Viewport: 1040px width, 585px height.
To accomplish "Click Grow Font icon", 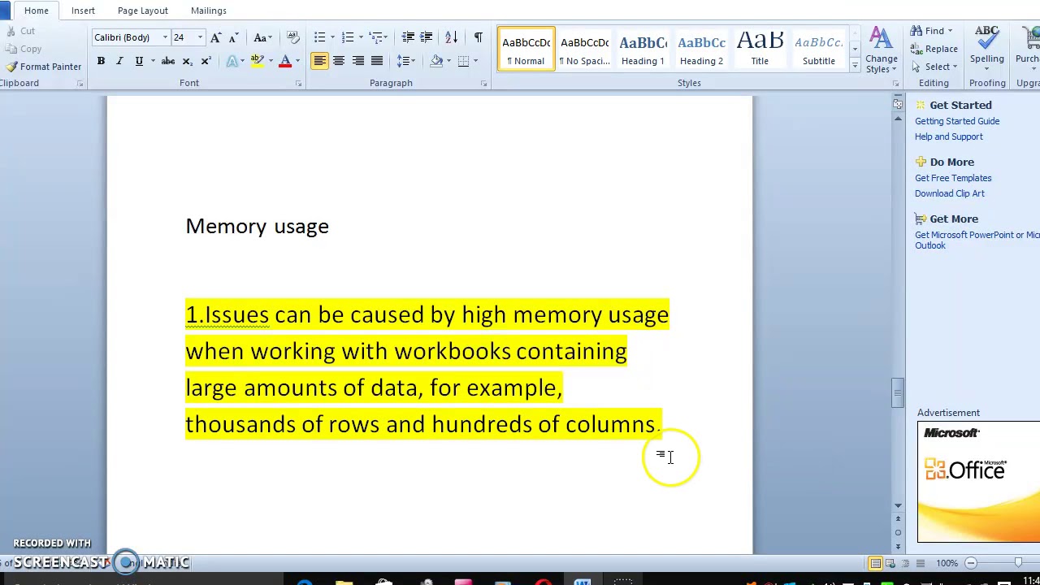I will (x=215, y=37).
